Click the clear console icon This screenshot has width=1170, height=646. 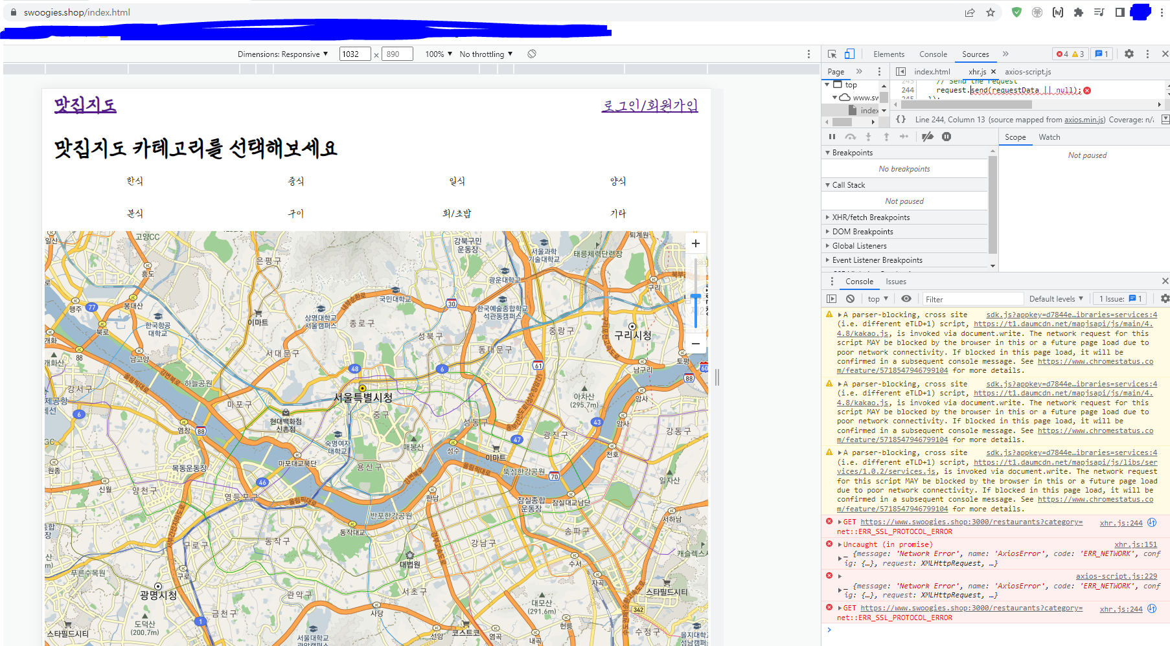(850, 298)
